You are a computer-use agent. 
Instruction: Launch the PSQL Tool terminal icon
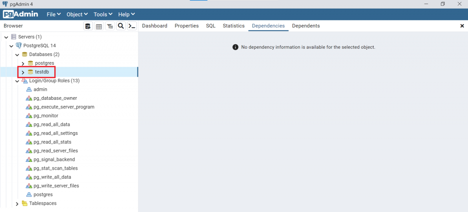click(132, 26)
